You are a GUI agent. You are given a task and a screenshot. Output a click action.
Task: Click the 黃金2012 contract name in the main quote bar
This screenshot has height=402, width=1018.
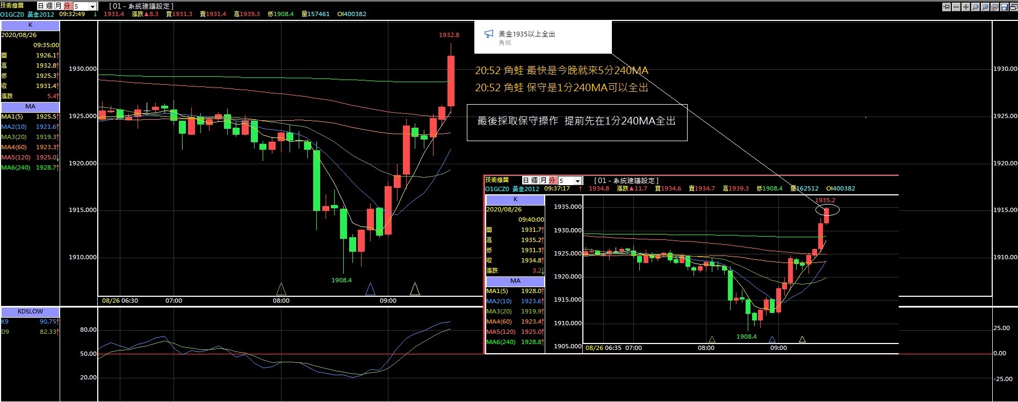41,14
